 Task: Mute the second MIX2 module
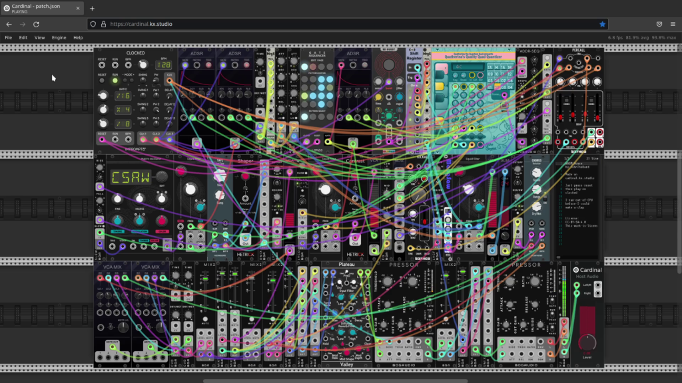[x=251, y=319]
